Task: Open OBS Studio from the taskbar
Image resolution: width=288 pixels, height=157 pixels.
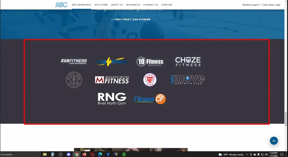Action: pos(61,154)
